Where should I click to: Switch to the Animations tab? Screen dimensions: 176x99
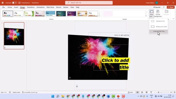pos(40,7)
